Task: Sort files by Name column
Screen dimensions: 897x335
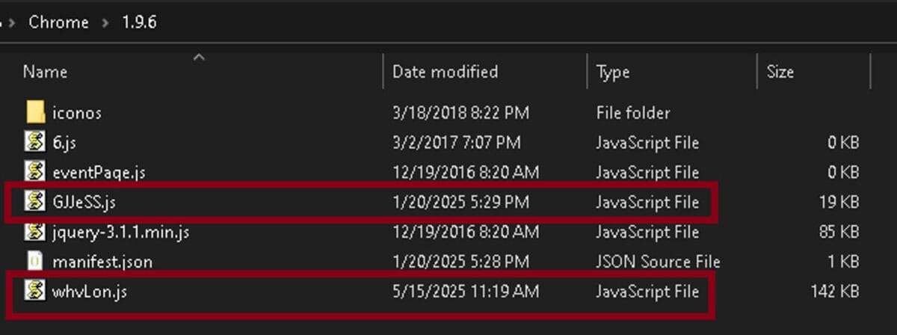Action: (x=46, y=73)
